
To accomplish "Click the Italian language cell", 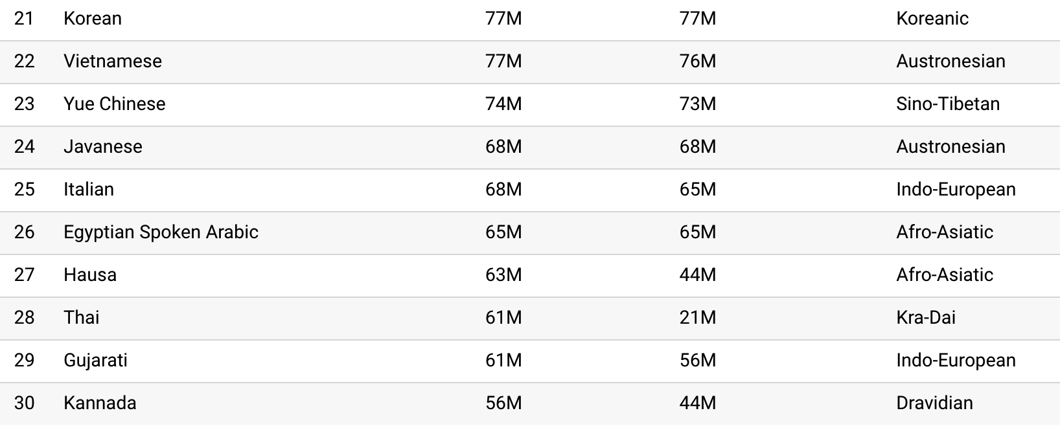I will [x=89, y=189].
